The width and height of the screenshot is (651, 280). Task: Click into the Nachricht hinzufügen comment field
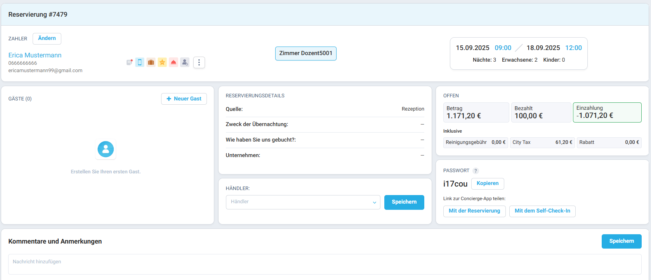click(325, 264)
